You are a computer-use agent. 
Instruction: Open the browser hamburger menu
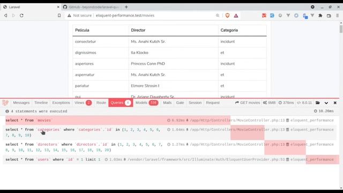tap(338, 16)
